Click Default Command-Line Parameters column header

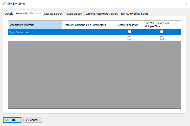coord(89,25)
